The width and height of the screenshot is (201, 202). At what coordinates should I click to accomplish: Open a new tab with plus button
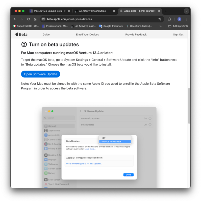166,11
